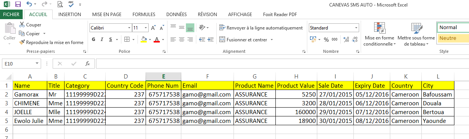Viewport: 469px width, 139px height.
Task: Click into the formula bar
Action: pos(282,64)
